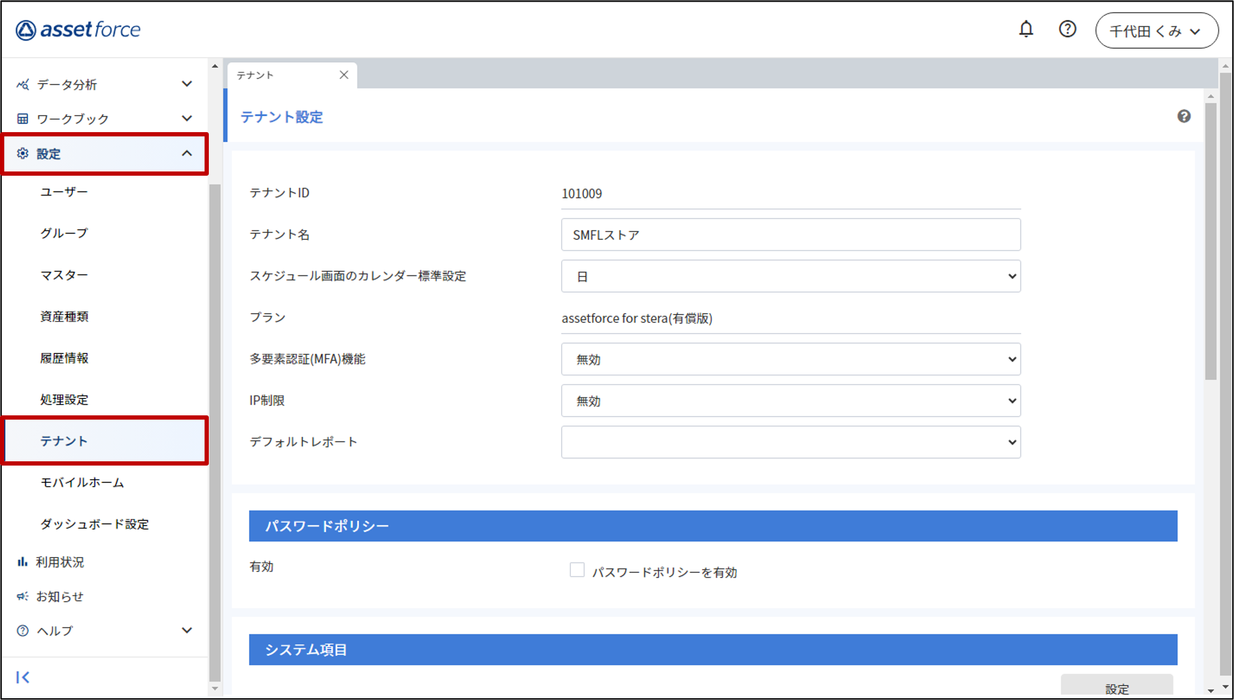
Task: Click the notification bell icon
Action: click(1026, 30)
